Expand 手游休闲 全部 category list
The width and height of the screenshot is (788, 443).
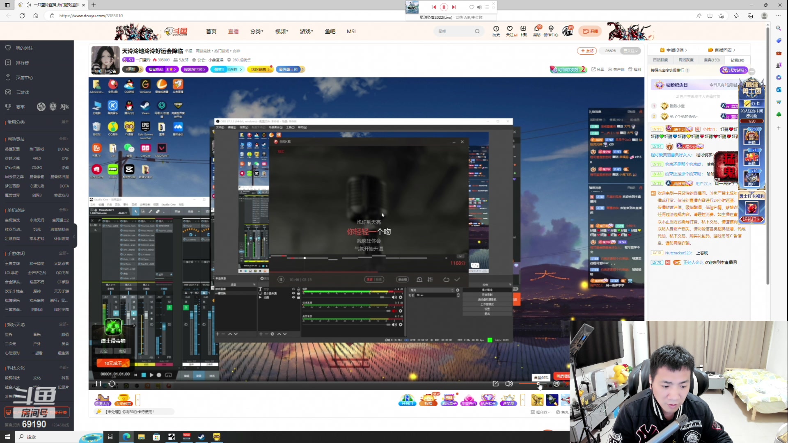tap(64, 253)
